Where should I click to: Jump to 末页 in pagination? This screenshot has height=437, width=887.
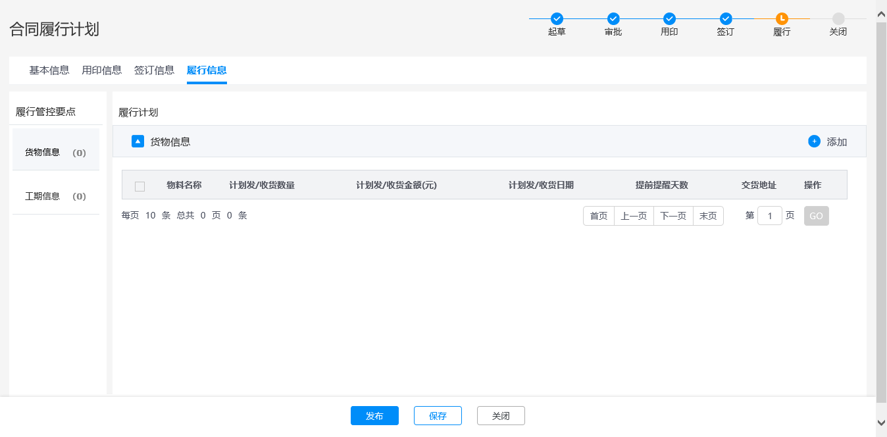[708, 216]
